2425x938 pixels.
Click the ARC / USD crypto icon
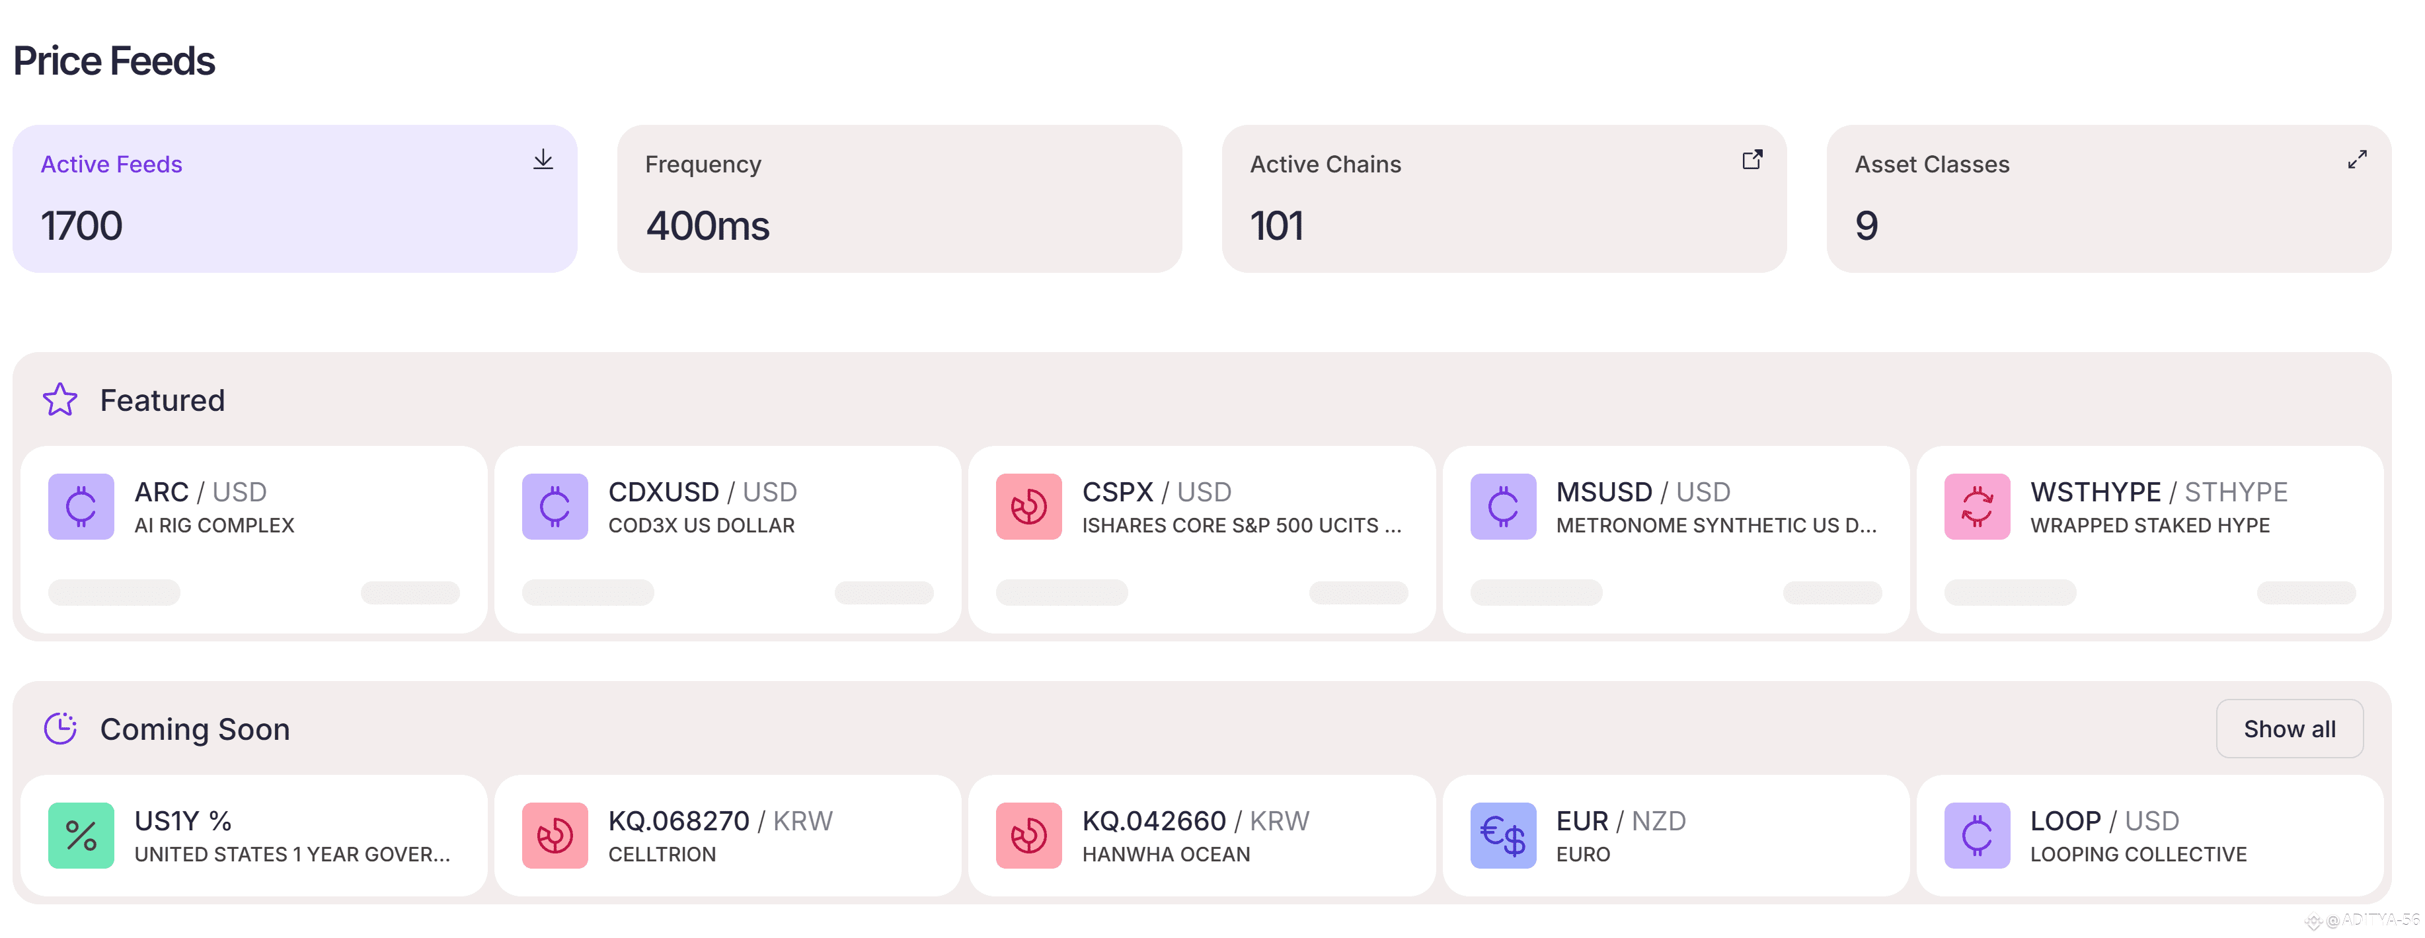81,506
